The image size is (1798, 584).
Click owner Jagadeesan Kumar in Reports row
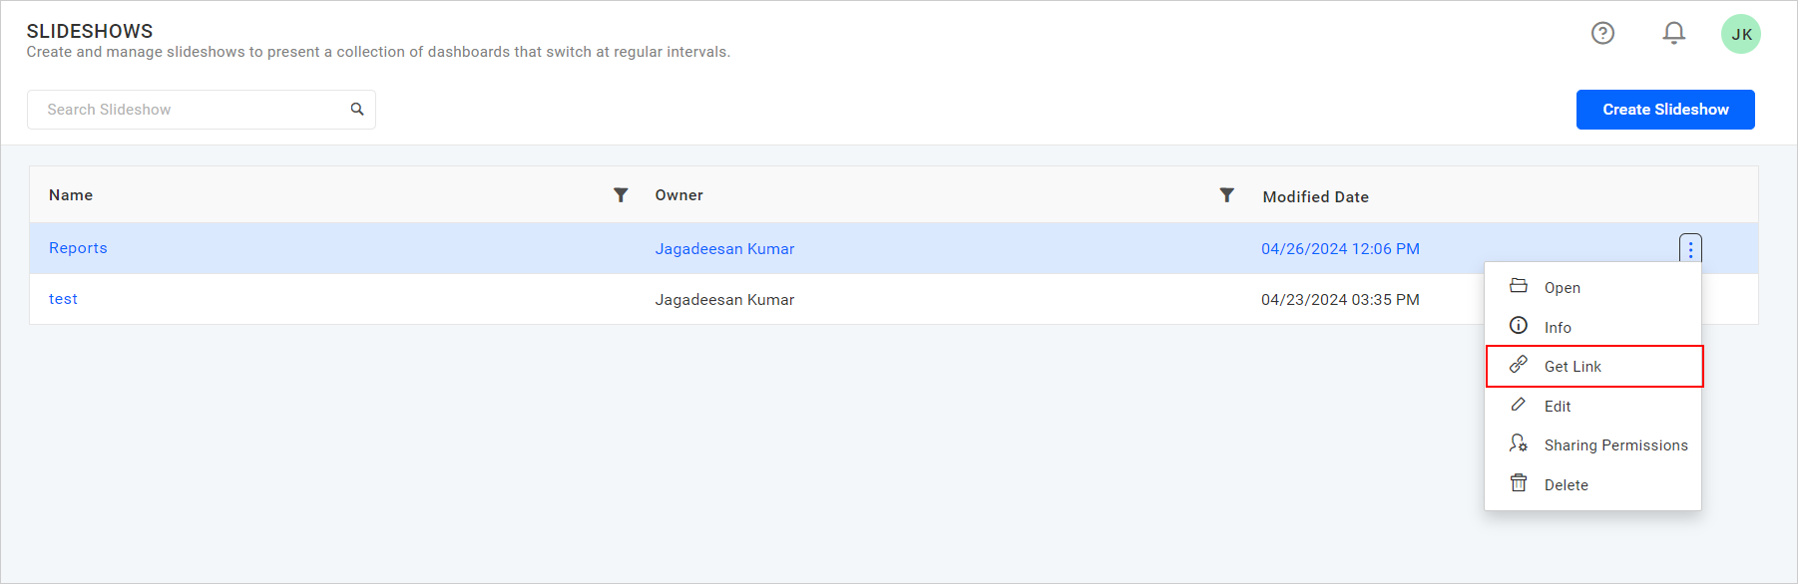click(x=724, y=249)
